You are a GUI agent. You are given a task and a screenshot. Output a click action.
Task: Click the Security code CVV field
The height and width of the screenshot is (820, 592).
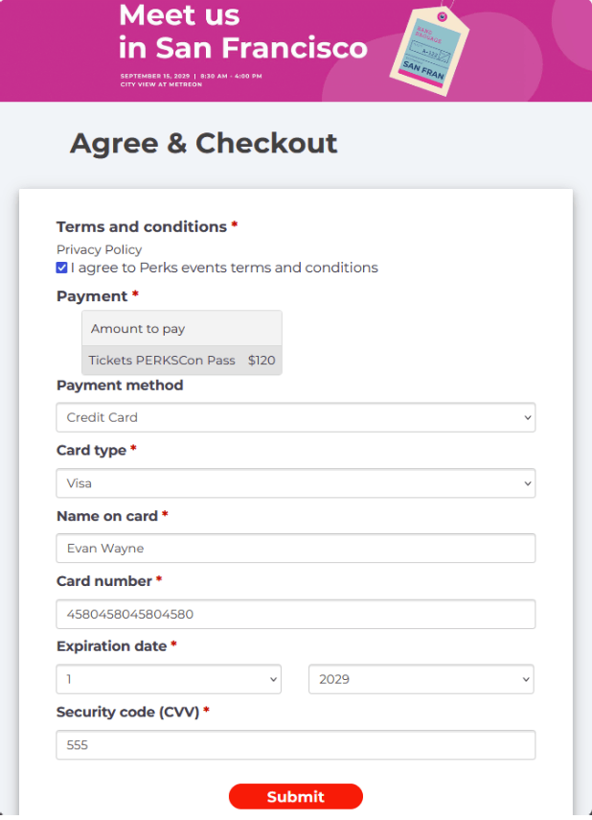tap(296, 744)
